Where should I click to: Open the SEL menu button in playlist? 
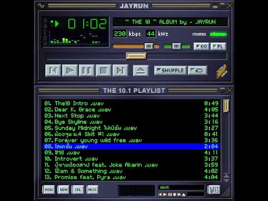click(x=78, y=190)
